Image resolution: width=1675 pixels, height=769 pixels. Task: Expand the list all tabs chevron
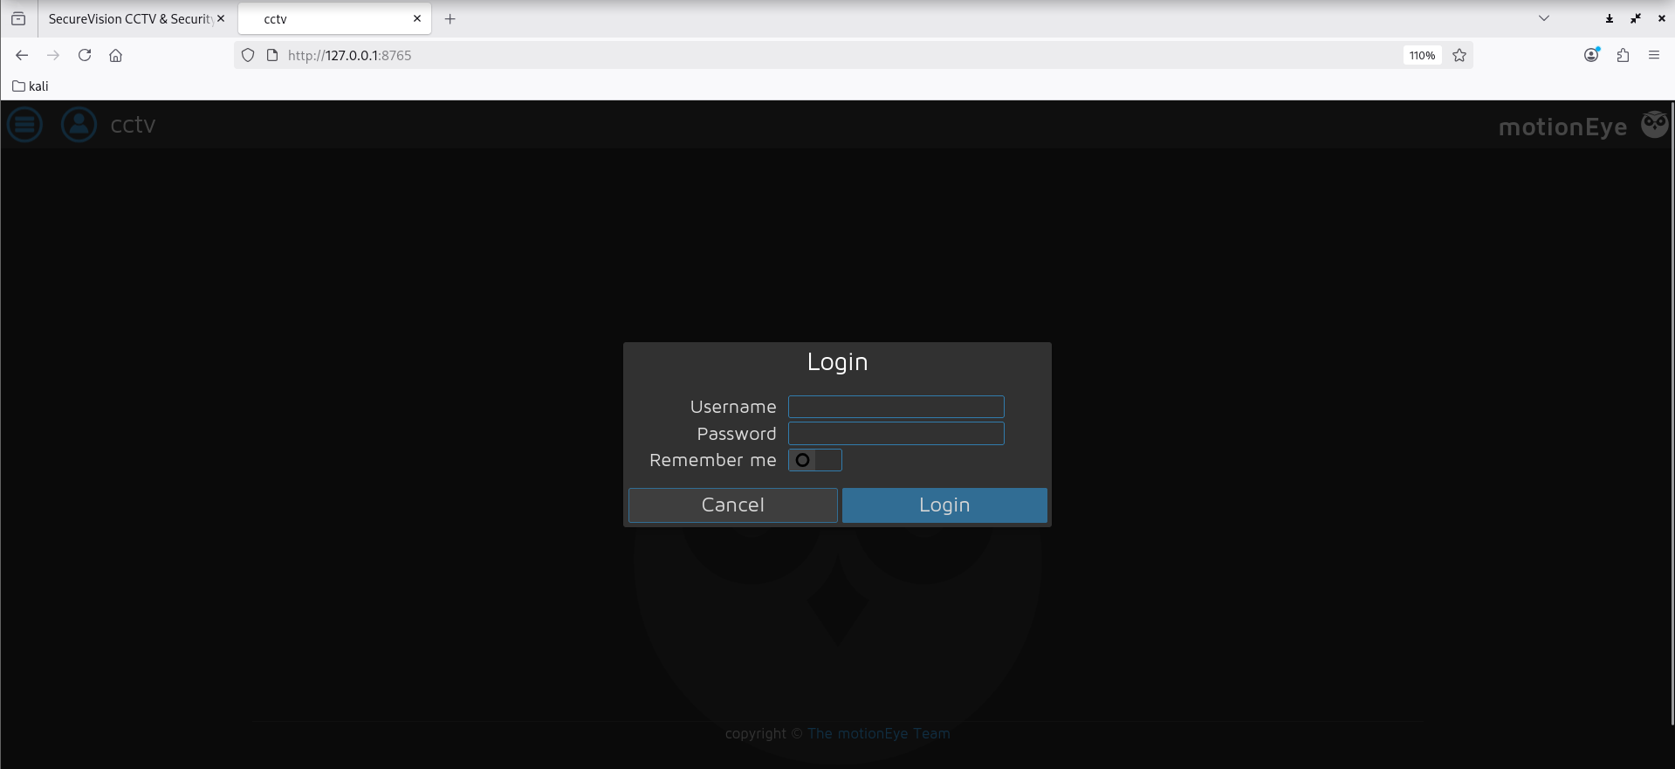pyautogui.click(x=1543, y=18)
